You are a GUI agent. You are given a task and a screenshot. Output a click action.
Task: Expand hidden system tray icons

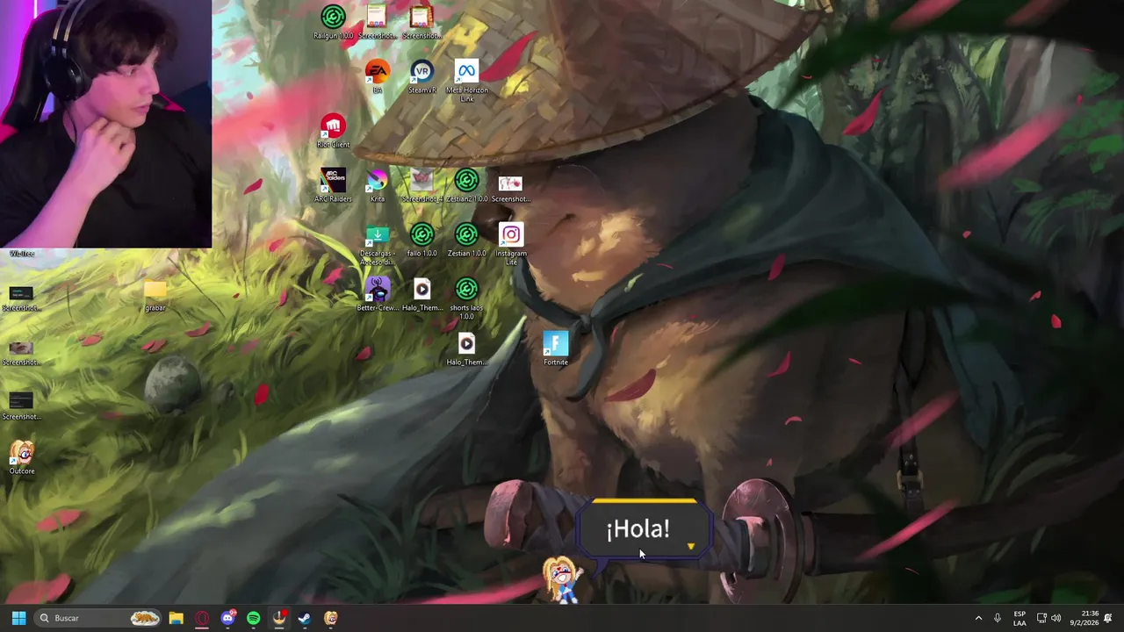[978, 618]
